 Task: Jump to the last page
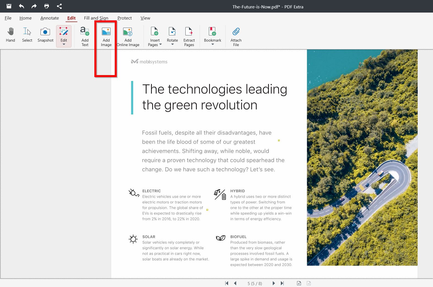click(282, 283)
